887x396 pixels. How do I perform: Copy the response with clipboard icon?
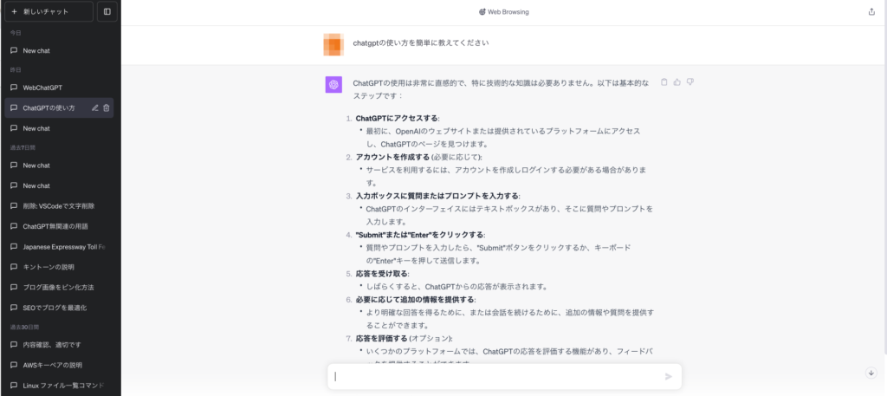pyautogui.click(x=664, y=82)
